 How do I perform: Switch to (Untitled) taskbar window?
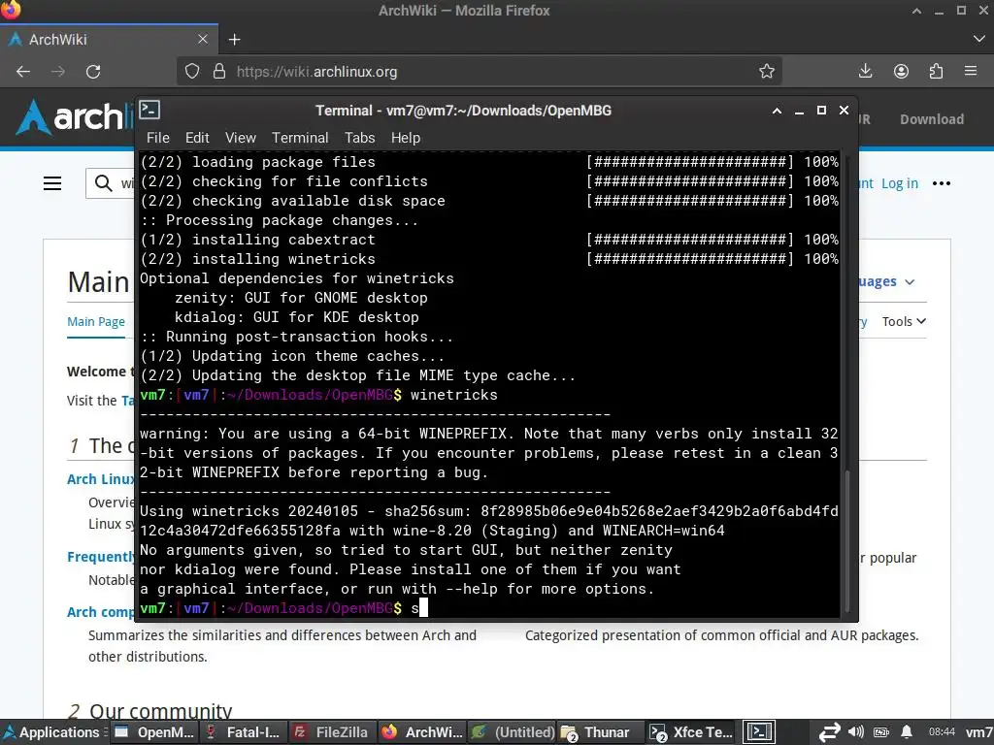coord(513,732)
